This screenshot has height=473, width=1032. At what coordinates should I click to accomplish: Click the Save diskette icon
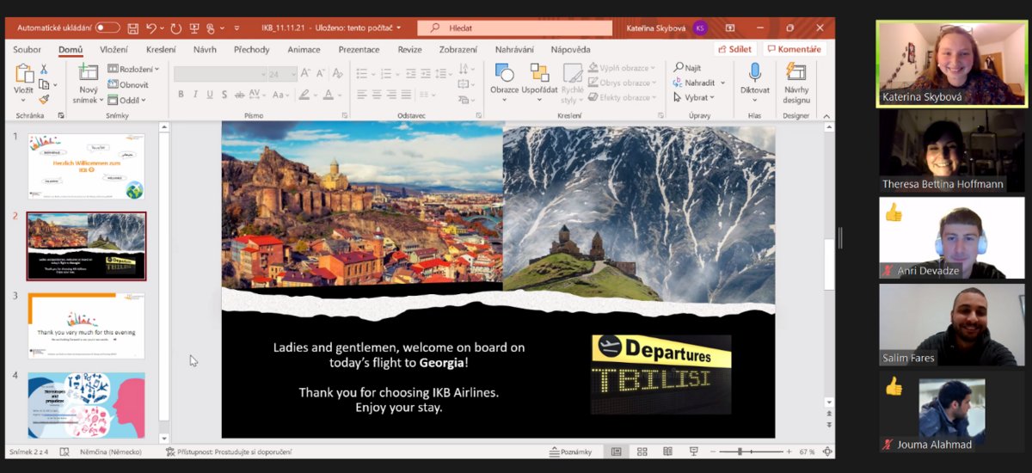(x=133, y=28)
